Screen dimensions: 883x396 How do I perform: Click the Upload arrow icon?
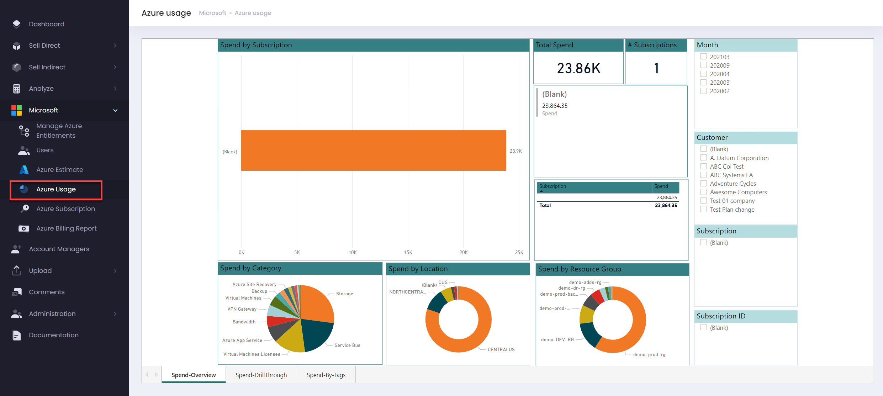[x=16, y=270]
